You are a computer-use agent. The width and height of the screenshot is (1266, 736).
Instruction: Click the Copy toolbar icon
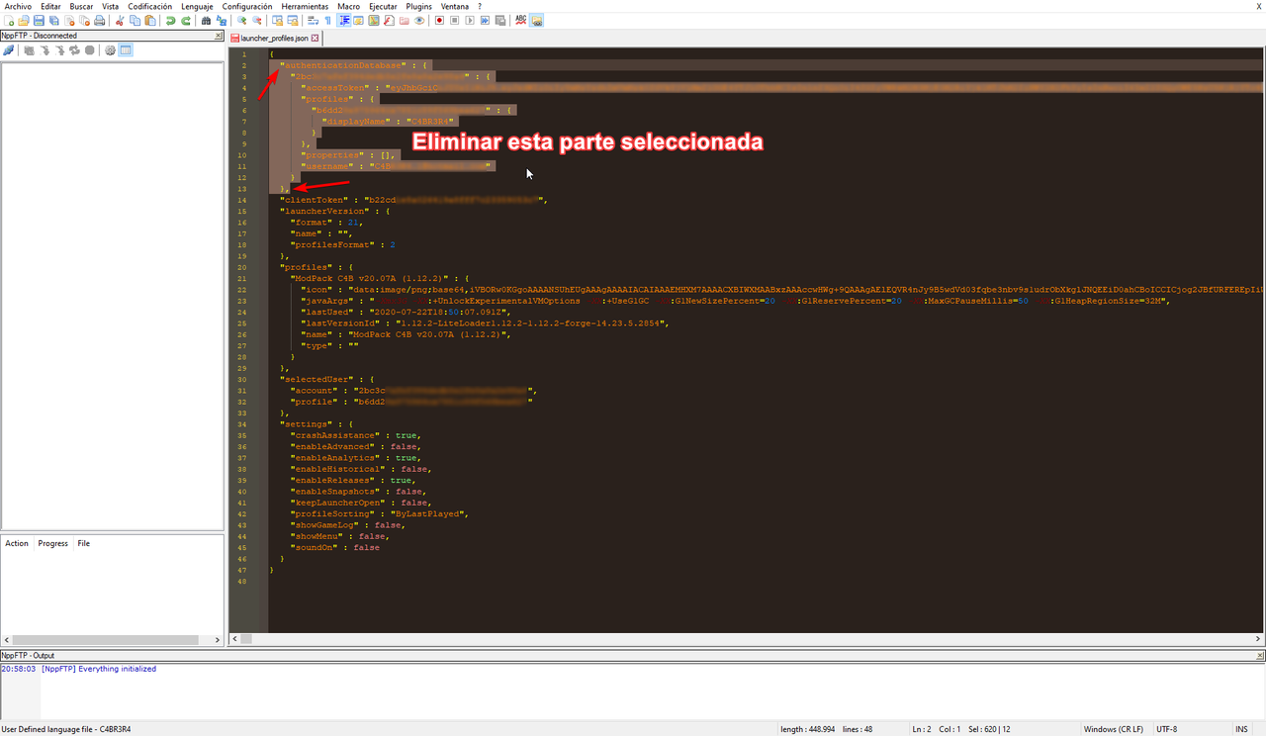[x=135, y=20]
